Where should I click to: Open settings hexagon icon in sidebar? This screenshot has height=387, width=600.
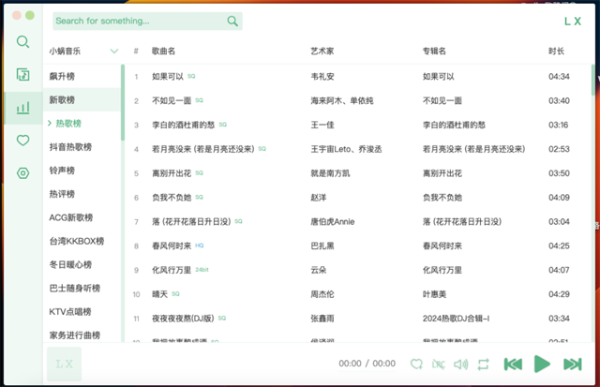click(x=22, y=173)
